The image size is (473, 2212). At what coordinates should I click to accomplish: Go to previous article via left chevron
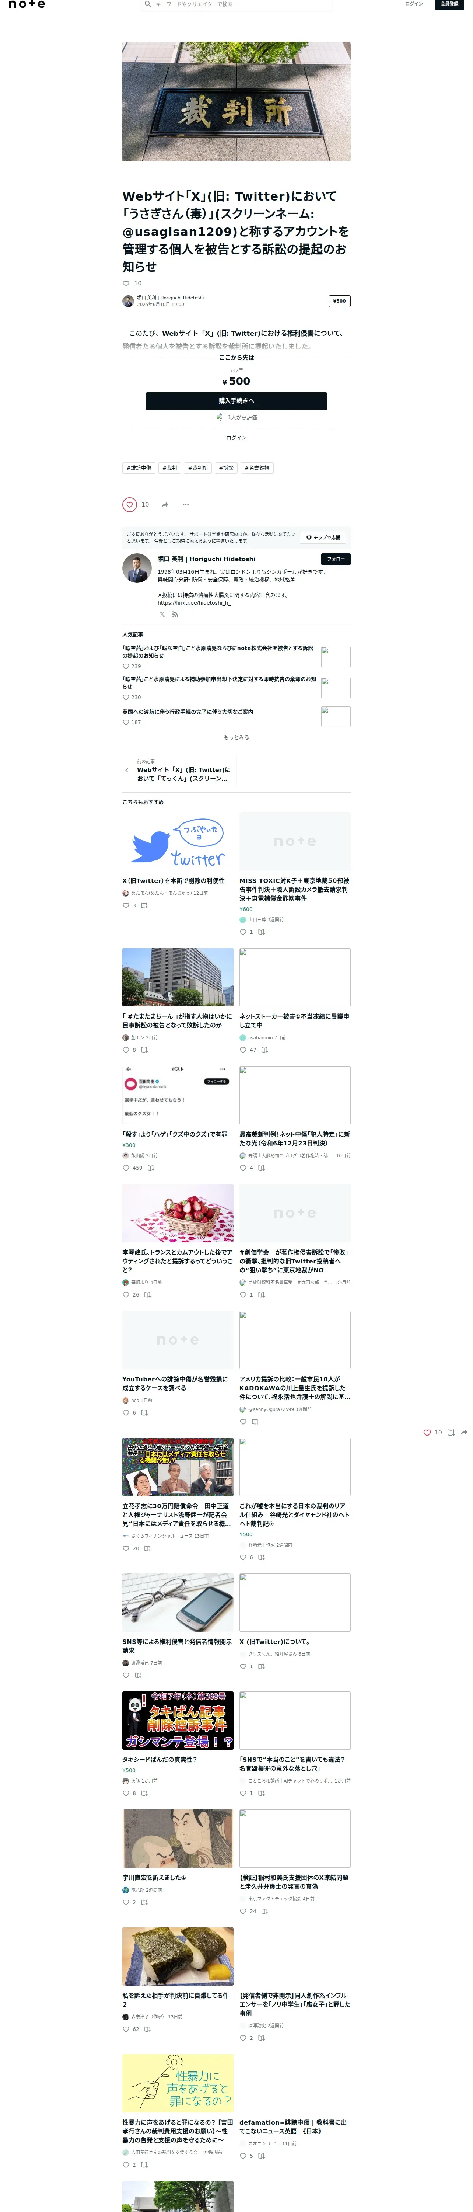pos(127,770)
